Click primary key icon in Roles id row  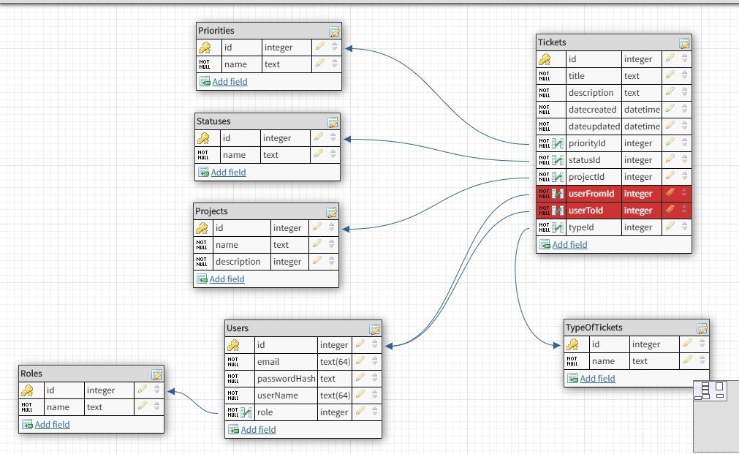pyautogui.click(x=27, y=391)
